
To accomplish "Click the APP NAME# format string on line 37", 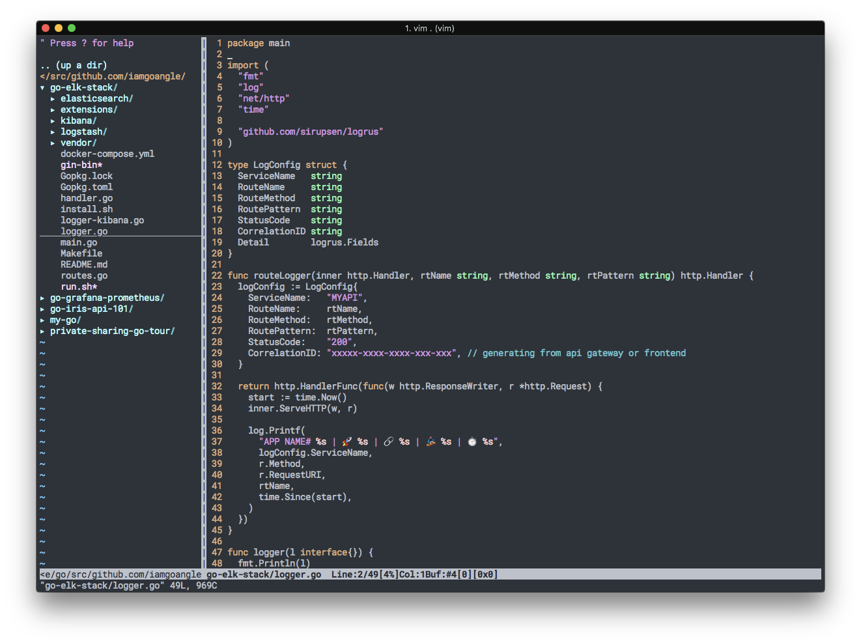I will pyautogui.click(x=285, y=441).
